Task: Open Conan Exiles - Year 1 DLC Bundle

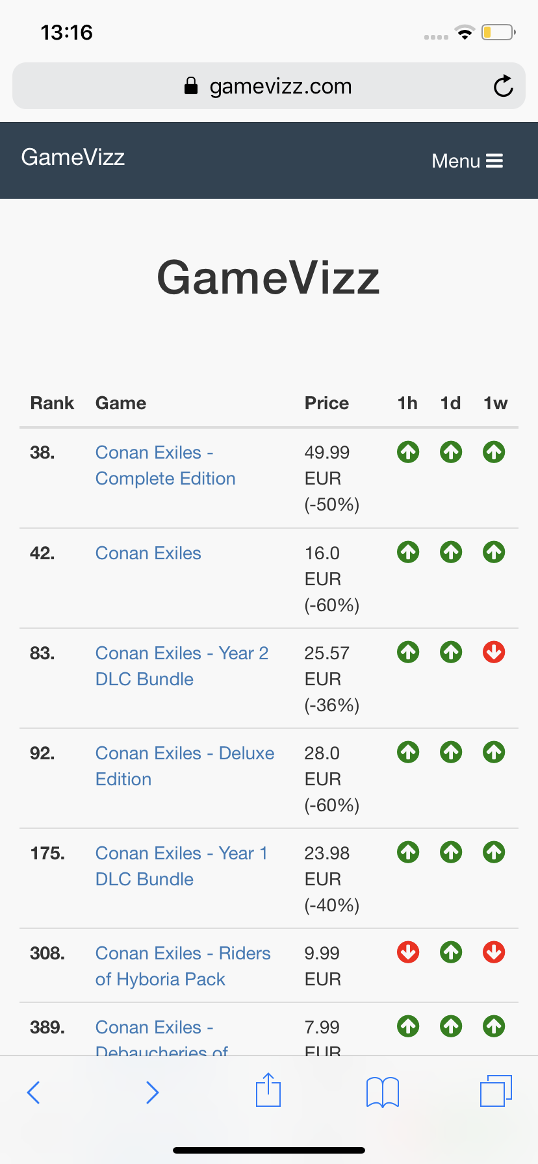Action: [181, 866]
